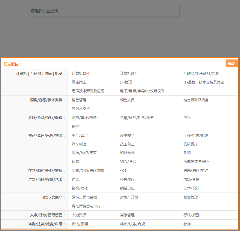
Task: Select 机械机床 category
Action: click(x=190, y=144)
